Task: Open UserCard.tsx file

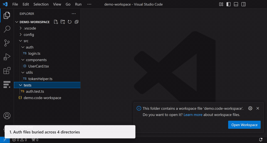Action: [x=47, y=66]
